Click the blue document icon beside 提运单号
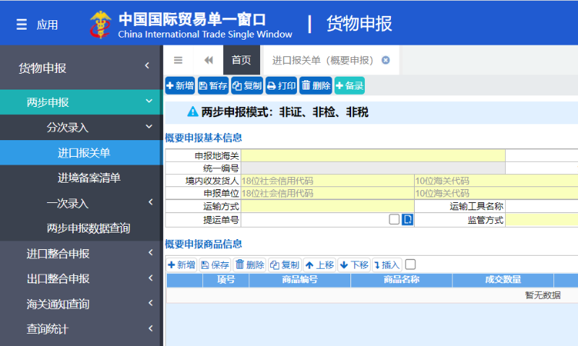Screen dimensions: 578x346 coord(407,220)
